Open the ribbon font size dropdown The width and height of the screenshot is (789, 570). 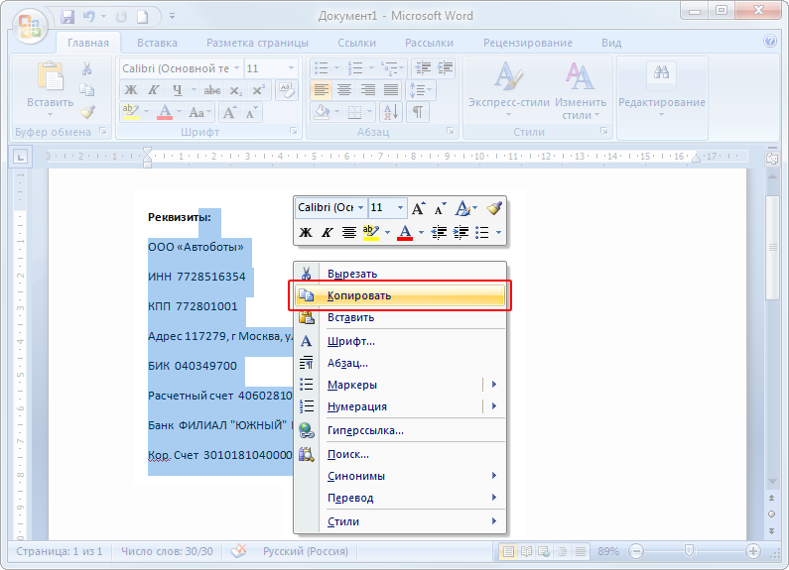pos(291,68)
